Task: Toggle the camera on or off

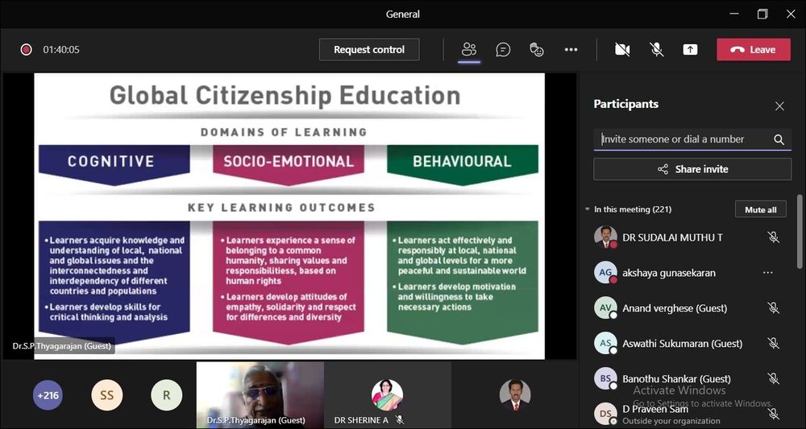Action: coord(622,50)
